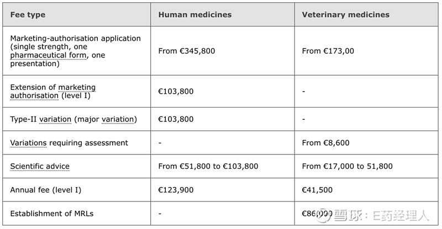Screen dimensions: 442x229
Task: Click the "Fee type" column header
Action: click(28, 14)
